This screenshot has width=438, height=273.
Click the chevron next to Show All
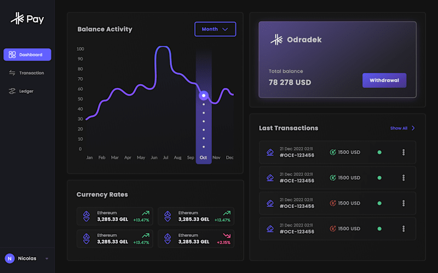coord(413,128)
